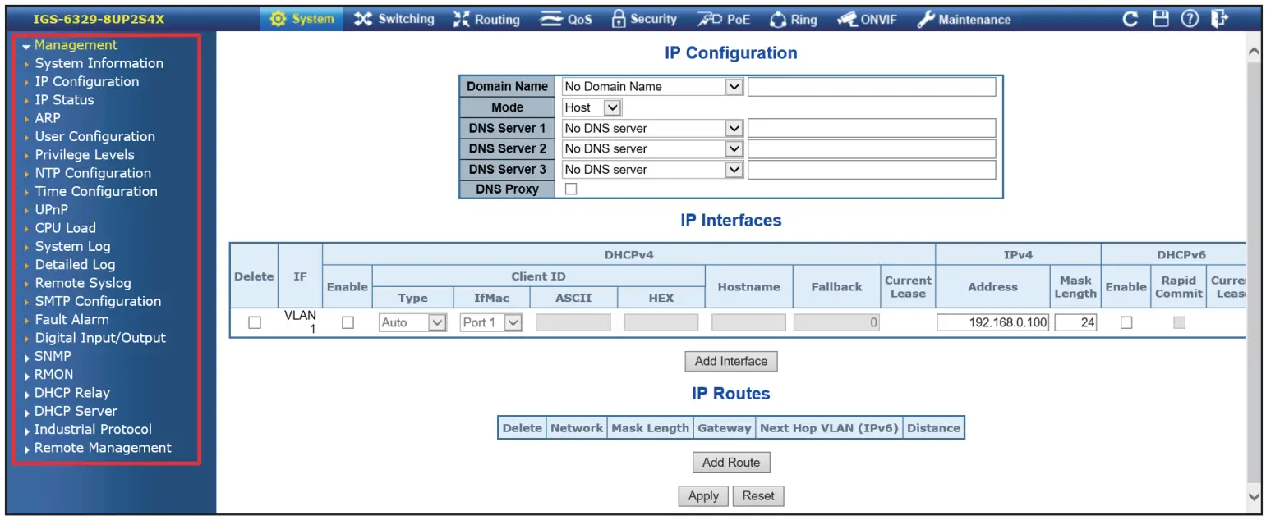Image resolution: width=1266 pixels, height=520 pixels.
Task: Open the DNS Server 2 dropdown
Action: point(652,148)
